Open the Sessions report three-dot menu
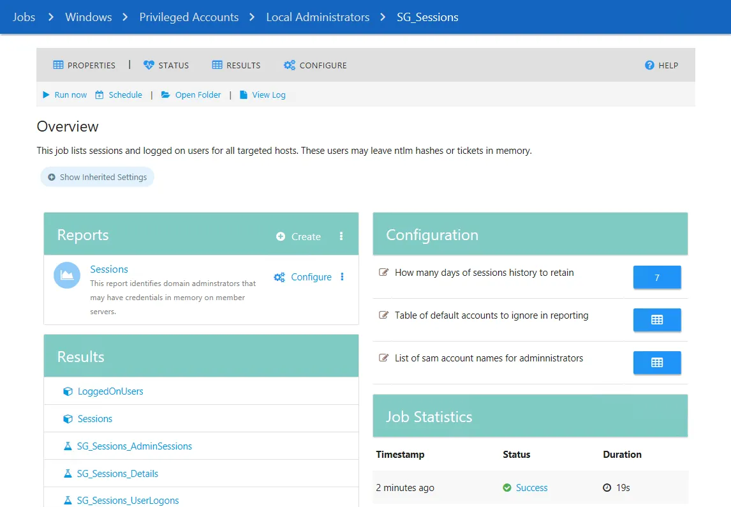 (342, 277)
